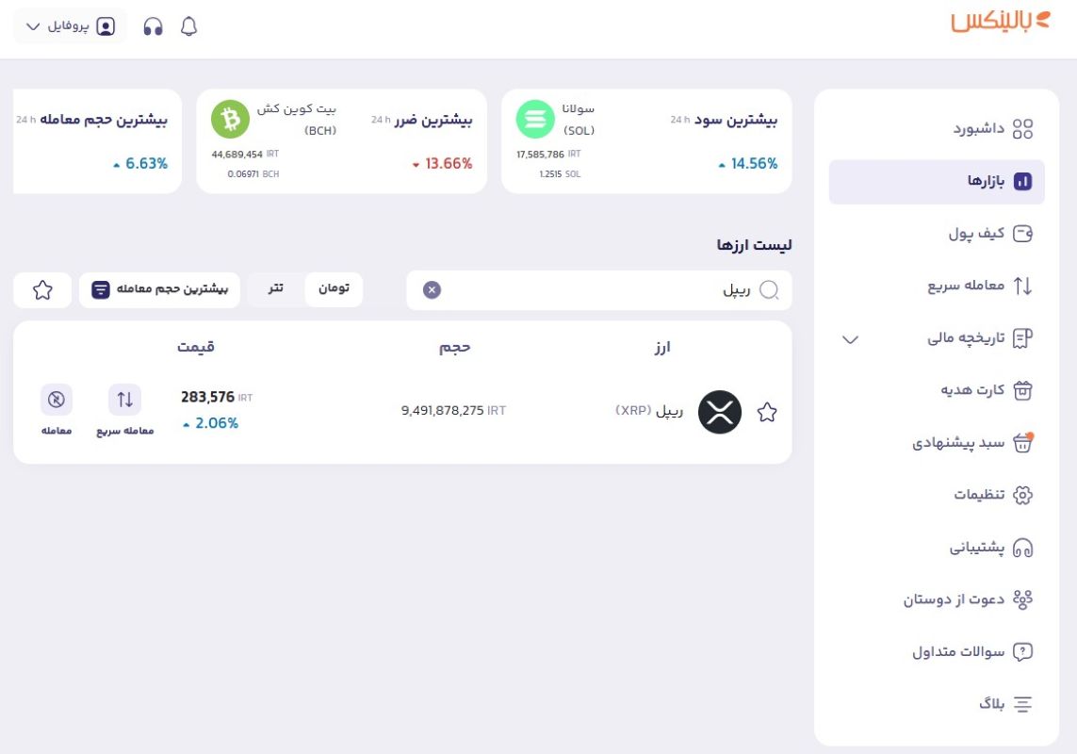Click the ریپل (XRP) name text
Image resolution: width=1077 pixels, height=754 pixels.
coord(649,411)
